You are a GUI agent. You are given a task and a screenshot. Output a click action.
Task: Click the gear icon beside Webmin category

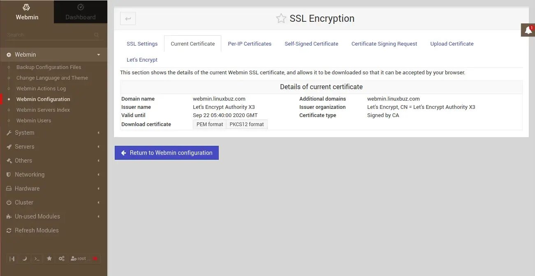(9, 55)
